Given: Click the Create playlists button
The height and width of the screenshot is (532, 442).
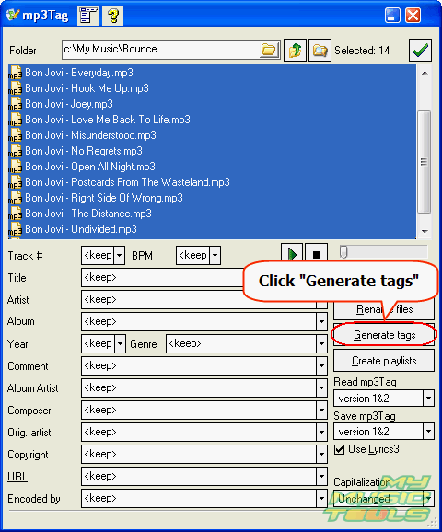Looking at the screenshot, I should tap(384, 361).
